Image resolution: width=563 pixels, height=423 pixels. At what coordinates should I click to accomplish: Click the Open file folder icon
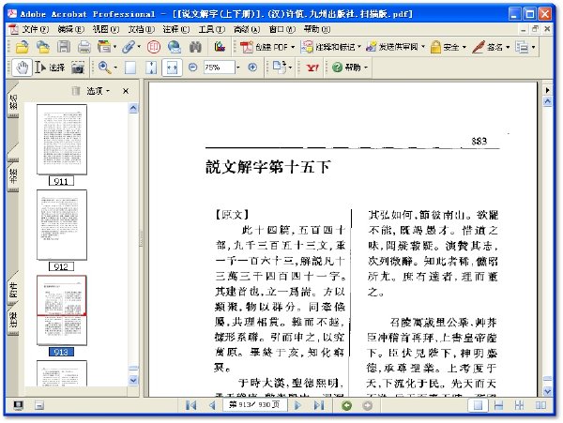click(x=23, y=47)
